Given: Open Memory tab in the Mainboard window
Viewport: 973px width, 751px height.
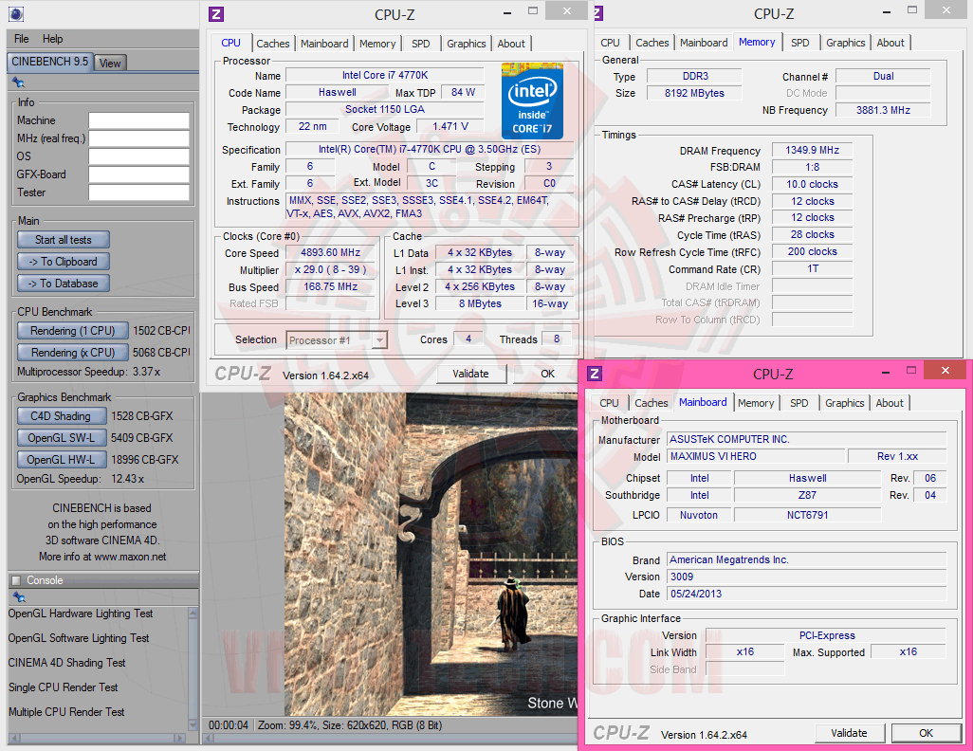Looking at the screenshot, I should point(756,403).
